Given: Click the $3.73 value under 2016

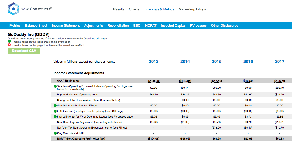Looking at the screenshot, I should tap(248, 117).
